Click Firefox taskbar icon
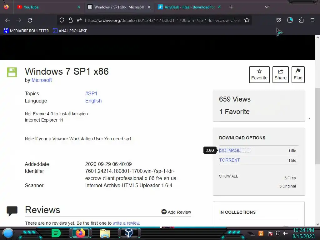 click(80, 233)
